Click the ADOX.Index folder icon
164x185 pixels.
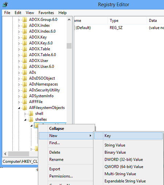pyautogui.click(x=25, y=25)
